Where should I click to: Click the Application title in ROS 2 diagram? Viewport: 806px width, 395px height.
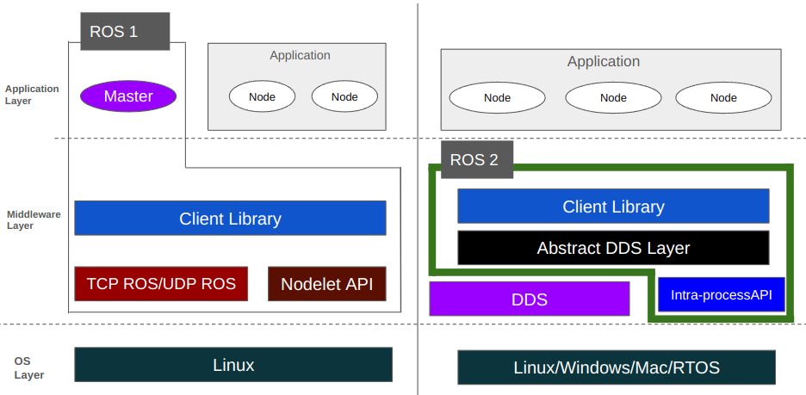click(604, 61)
